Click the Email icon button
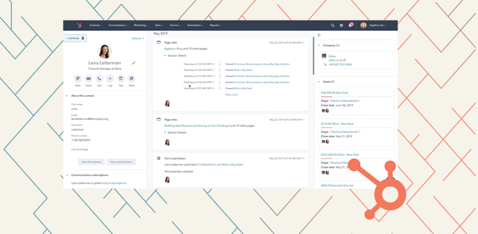478x234 pixels. click(x=89, y=78)
